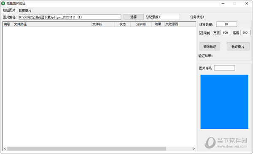Click the 结果 column header
253x154 pixels.
(x=158, y=24)
